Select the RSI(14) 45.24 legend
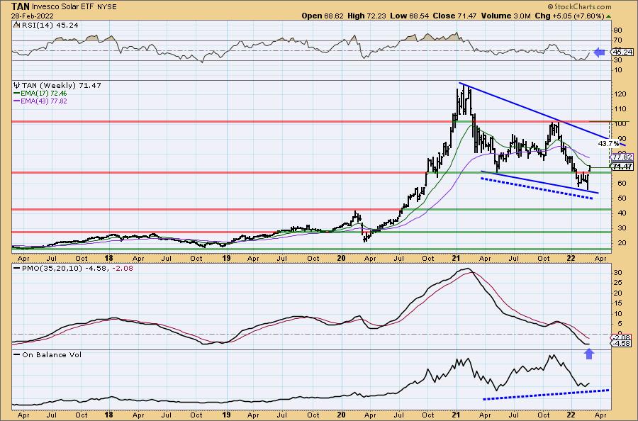638x421 pixels. click(46, 25)
